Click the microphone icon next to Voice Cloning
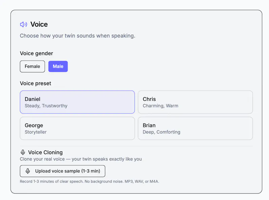269x200 pixels. pyautogui.click(x=23, y=152)
